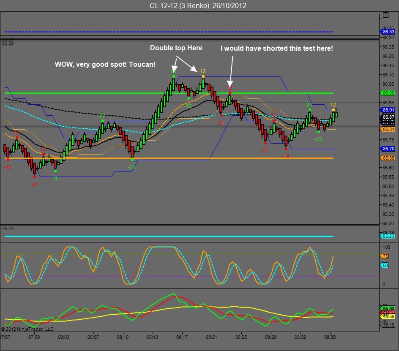Click the 08:21 time axis label
Viewport: 399px width, 351px height.
click(x=211, y=337)
